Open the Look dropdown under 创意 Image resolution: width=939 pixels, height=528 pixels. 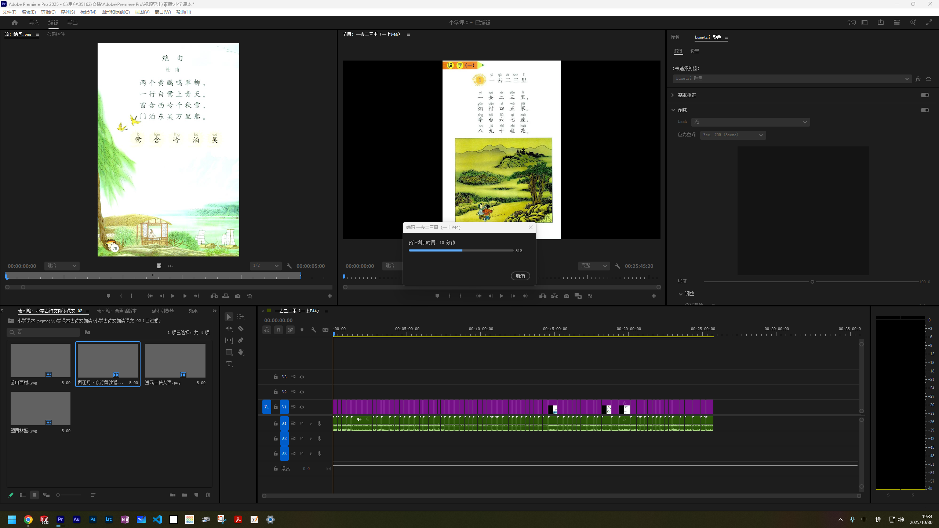pos(750,122)
